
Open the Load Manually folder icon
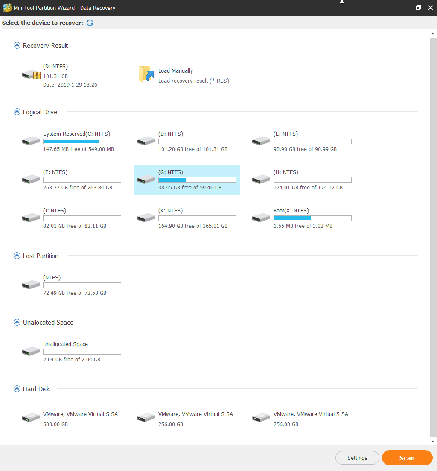click(x=146, y=74)
